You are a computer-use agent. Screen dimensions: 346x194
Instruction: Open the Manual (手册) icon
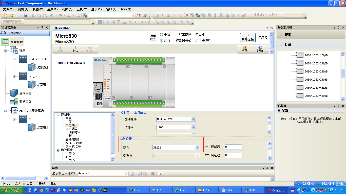[x=244, y=49]
